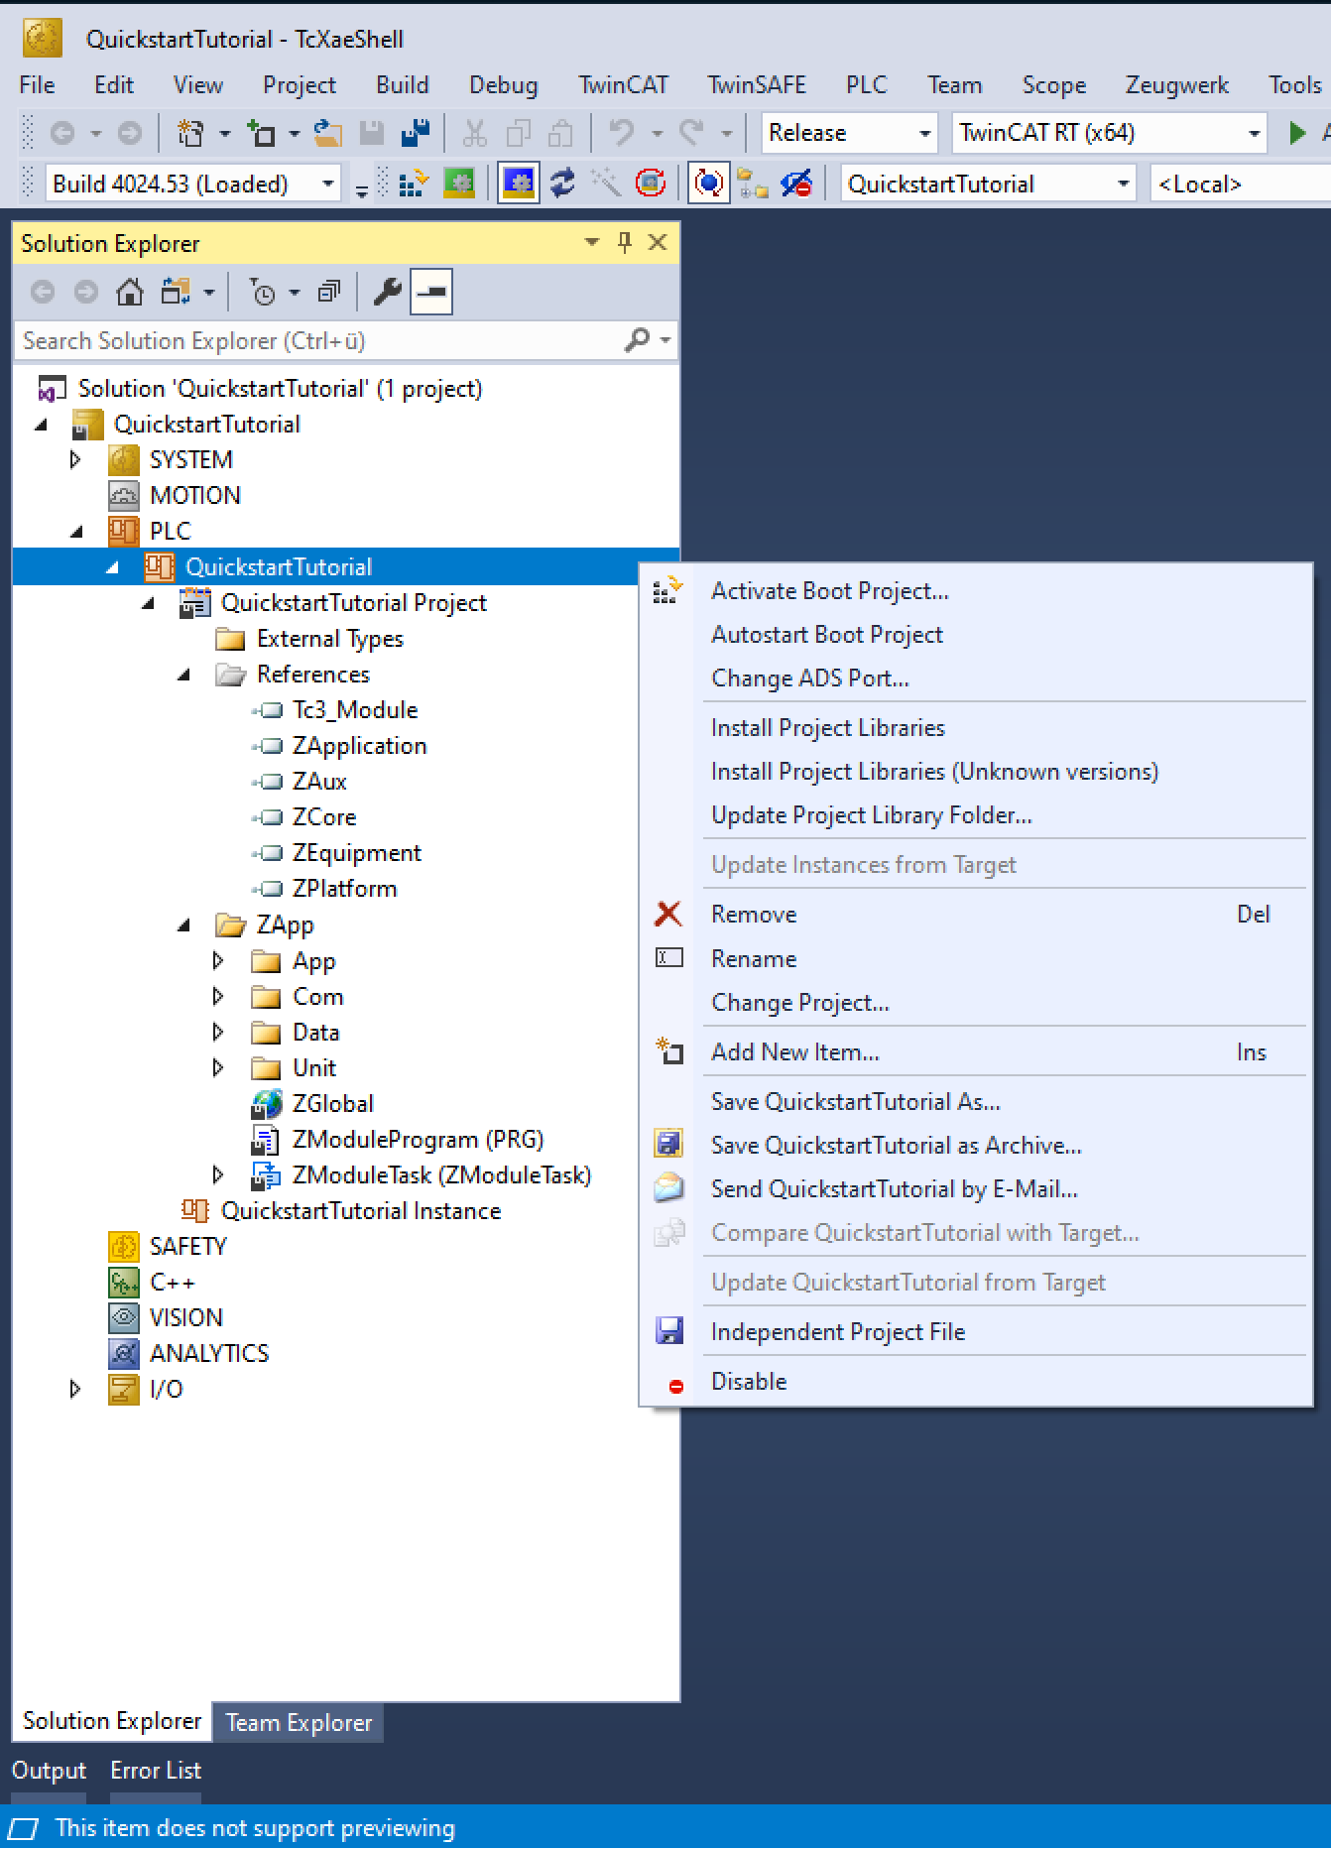Screen dimensions: 1331x1849
Task: Click the New Project toolbar icon
Action: 189,132
